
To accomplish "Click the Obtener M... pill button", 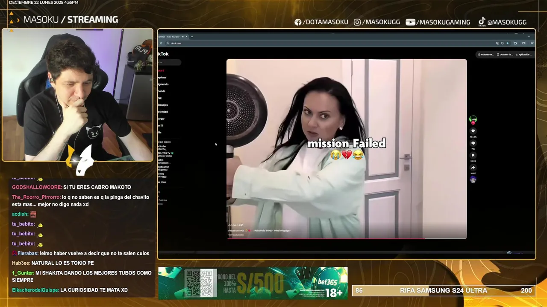I will [x=486, y=55].
